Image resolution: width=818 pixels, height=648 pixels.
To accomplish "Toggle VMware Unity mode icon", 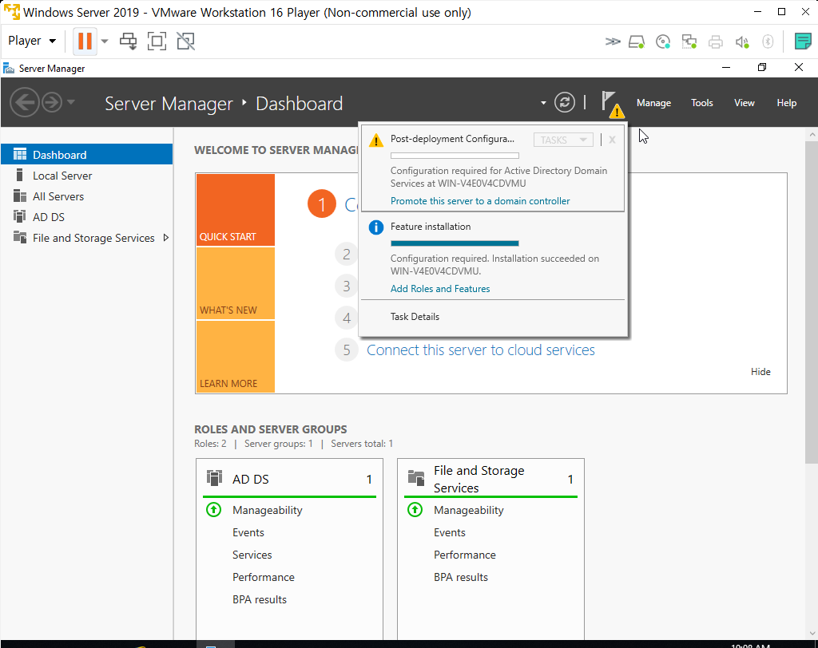I will tap(185, 41).
